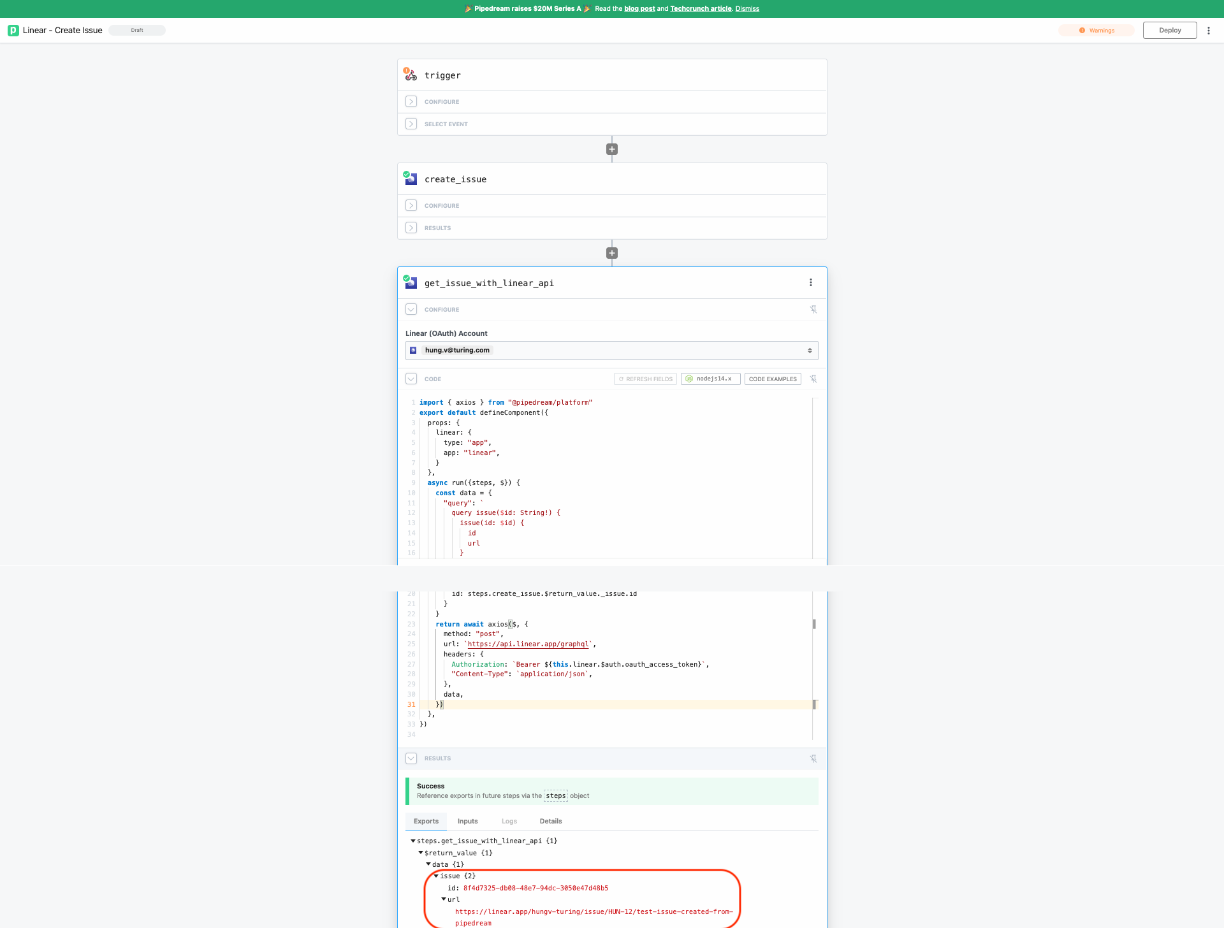This screenshot has width=1224, height=928.
Task: Open the kebab menu for get_issue_with_linear_api
Action: [810, 282]
